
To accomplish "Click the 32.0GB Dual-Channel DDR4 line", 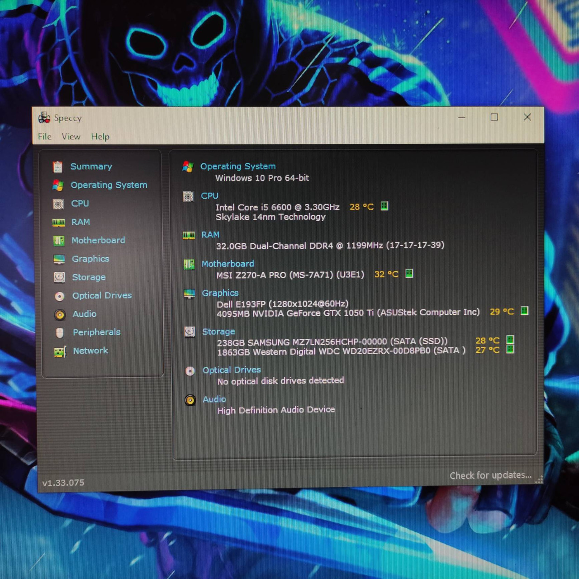I will coord(330,246).
